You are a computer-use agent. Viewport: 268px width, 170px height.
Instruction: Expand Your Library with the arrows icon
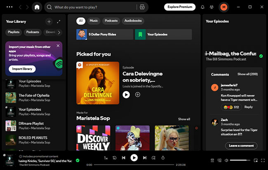[59, 21]
